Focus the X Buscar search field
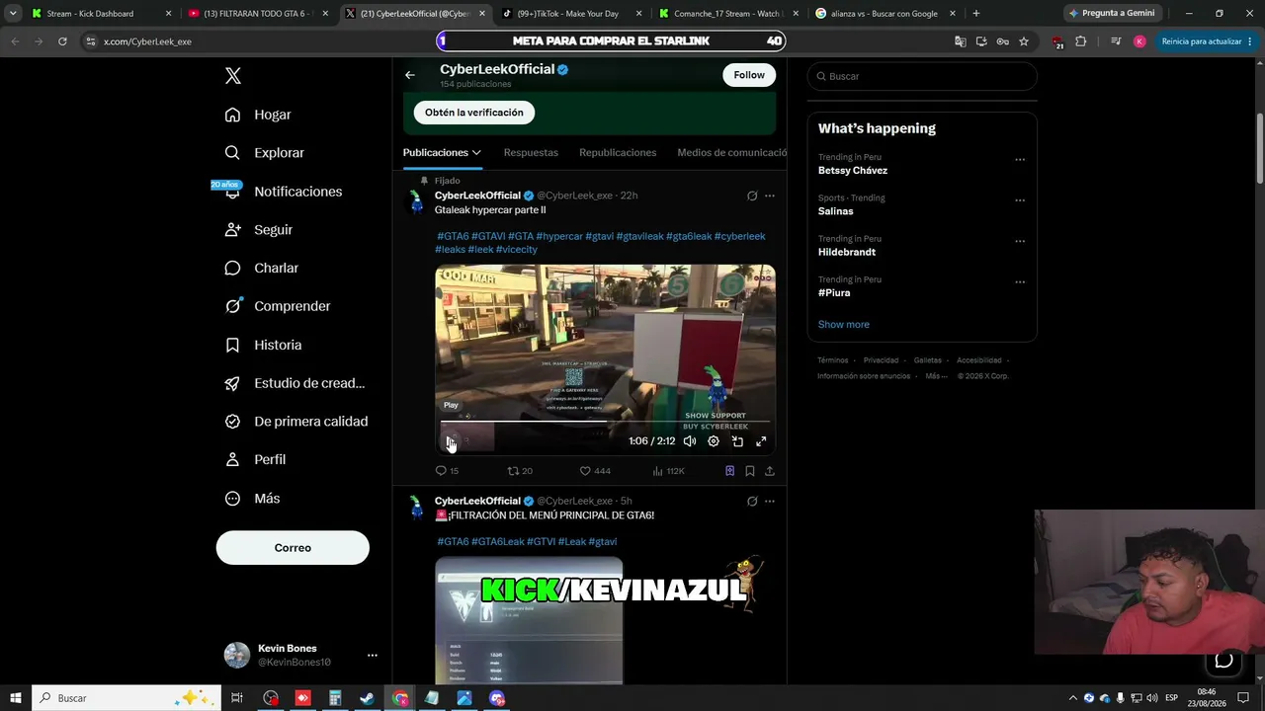The height and width of the screenshot is (711, 1265). [x=922, y=76]
